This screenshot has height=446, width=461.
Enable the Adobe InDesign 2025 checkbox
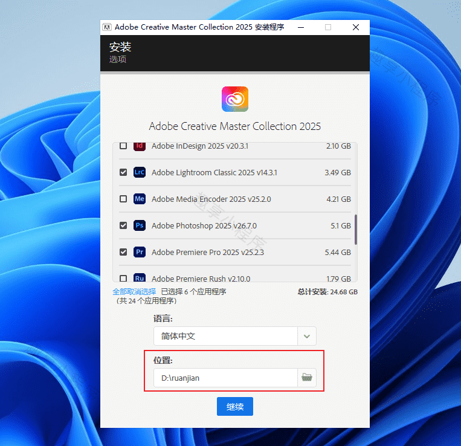[x=123, y=146]
